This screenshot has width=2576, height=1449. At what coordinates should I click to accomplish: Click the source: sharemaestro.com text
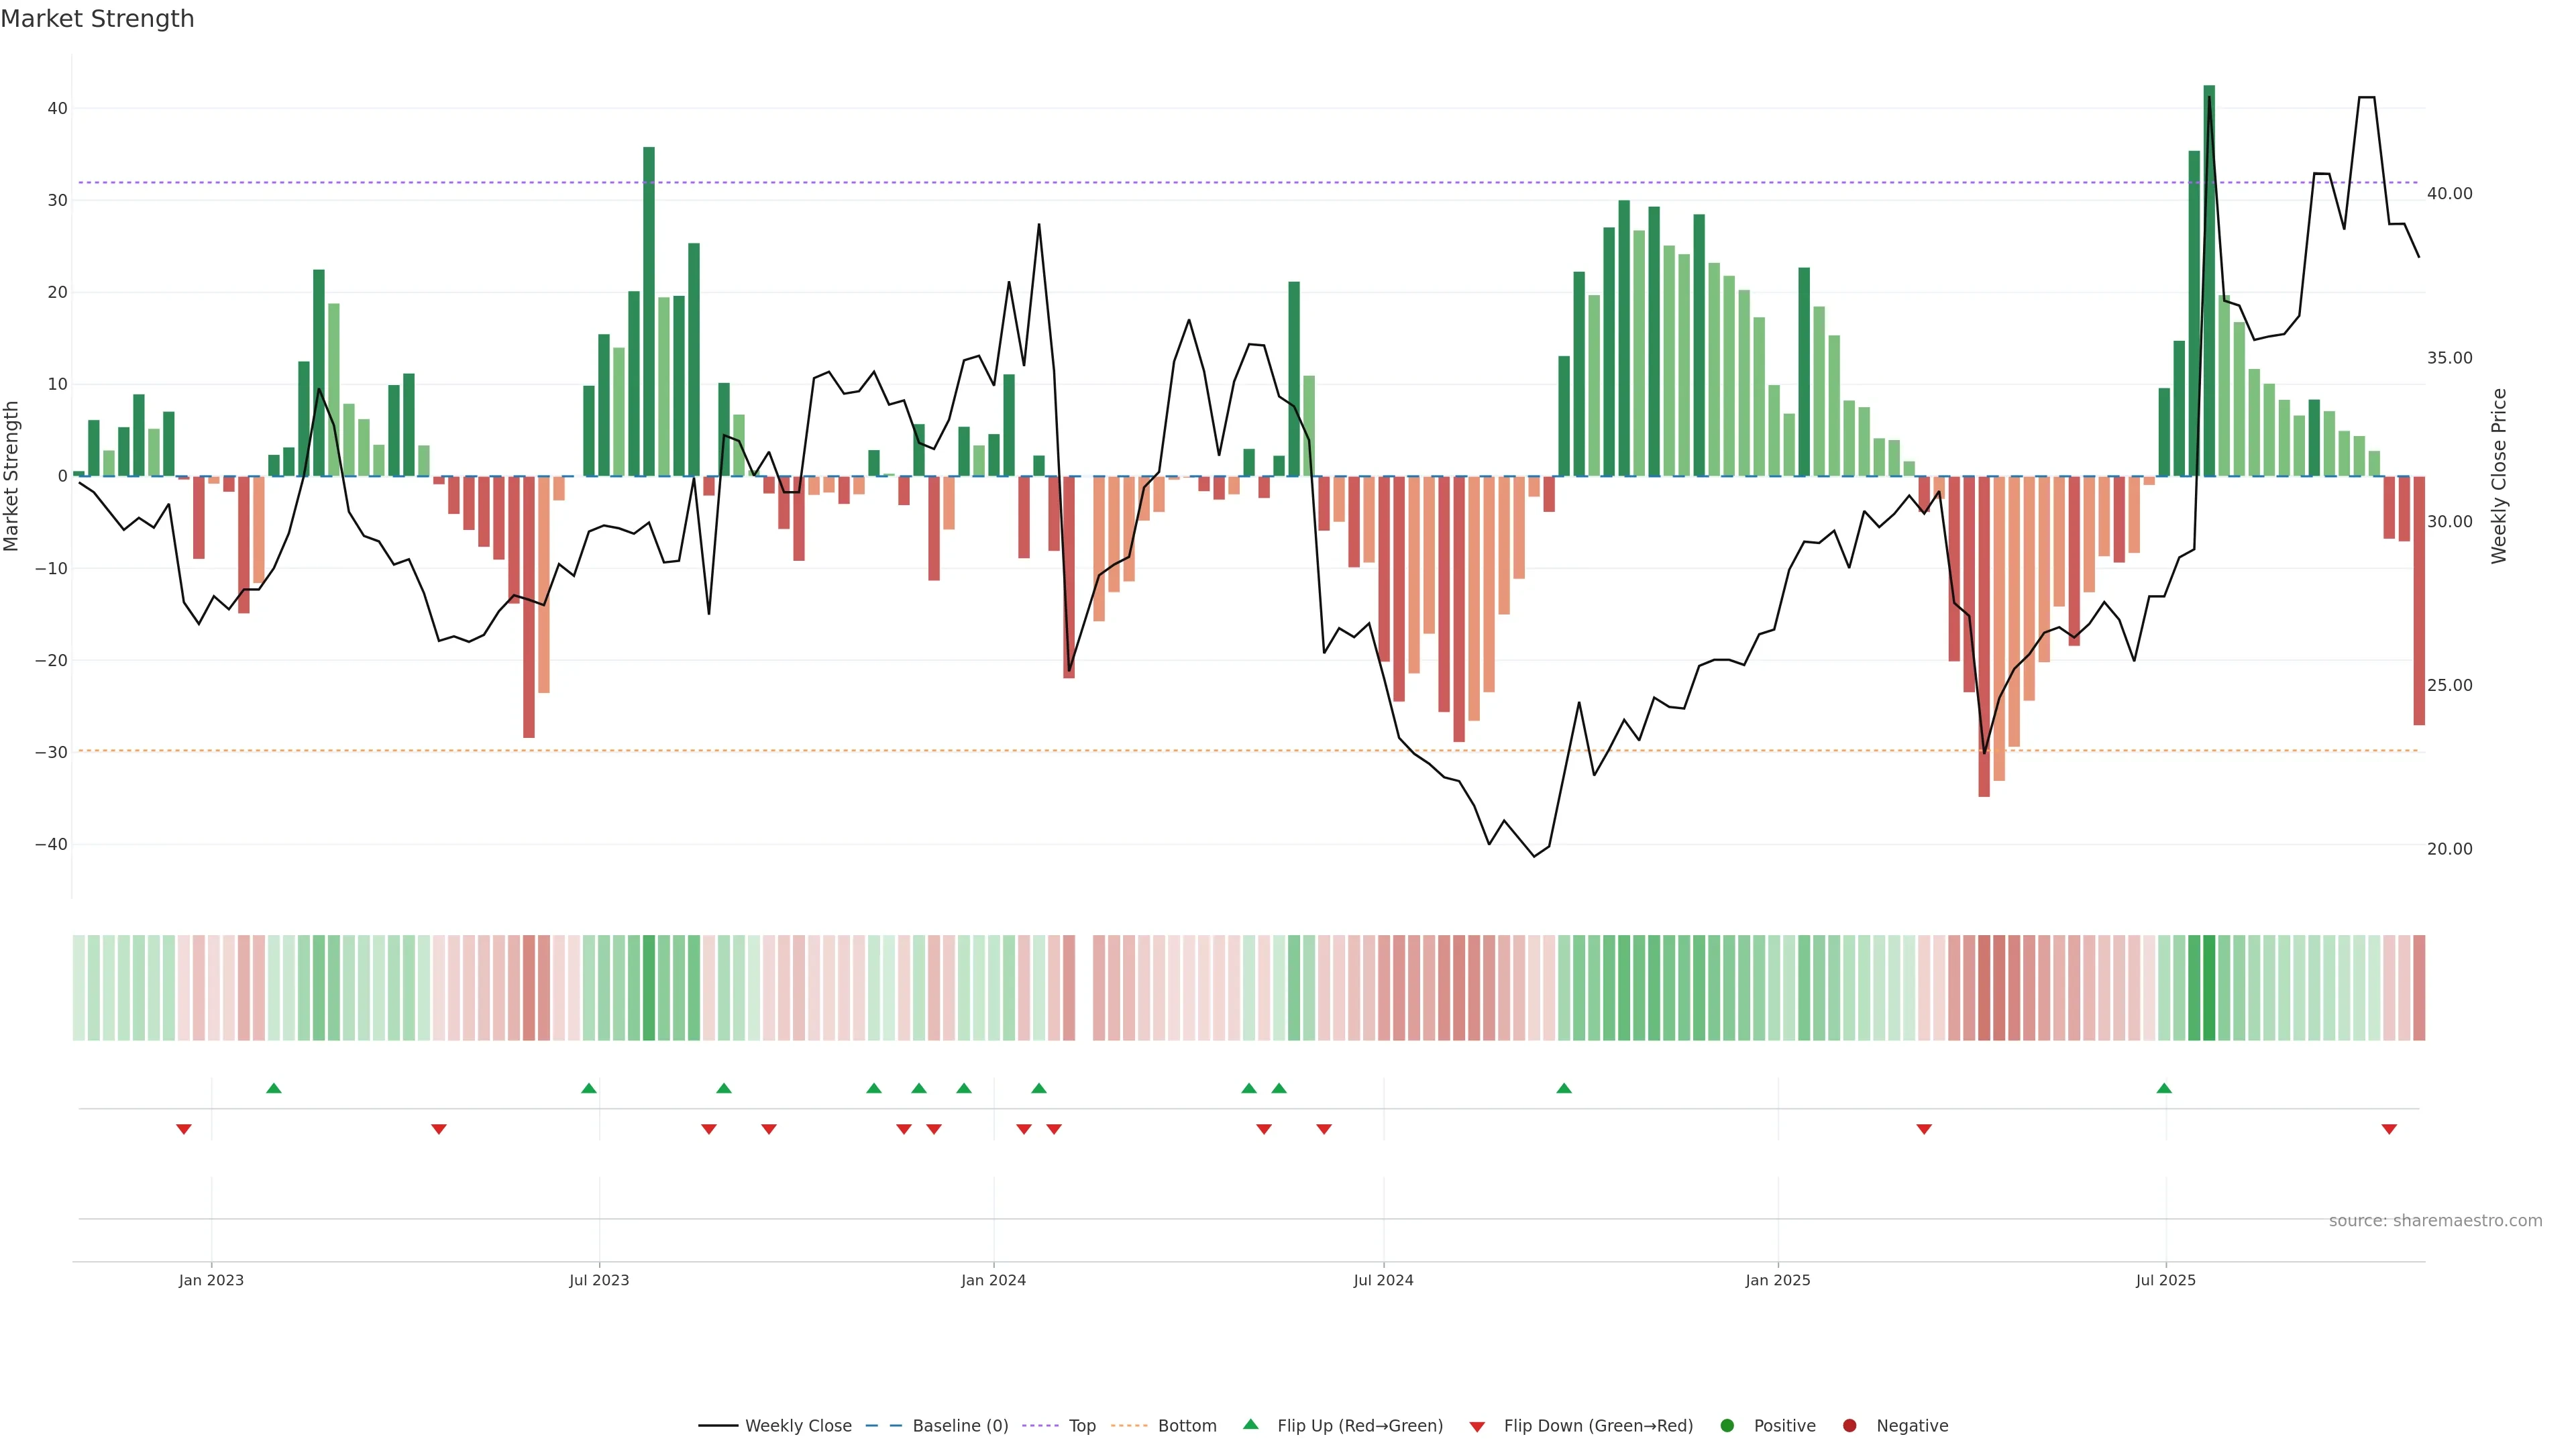click(2435, 1220)
